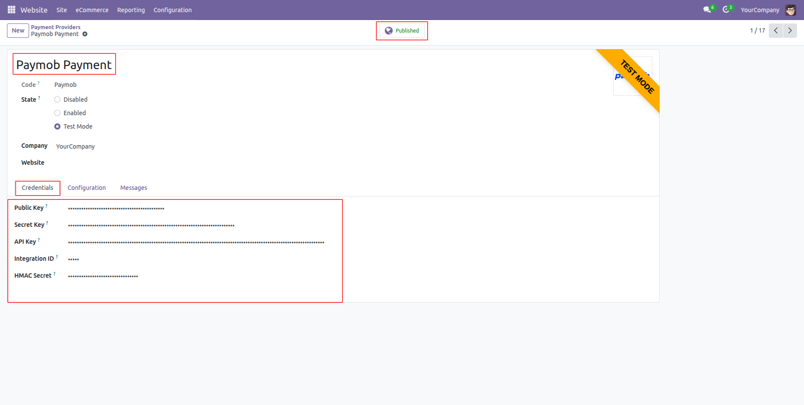Screen dimensions: 804x405
Task: Click the provider logo image
Action: coord(632,76)
